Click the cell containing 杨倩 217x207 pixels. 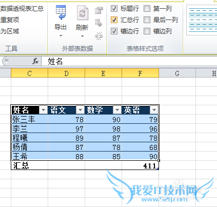click(30, 147)
